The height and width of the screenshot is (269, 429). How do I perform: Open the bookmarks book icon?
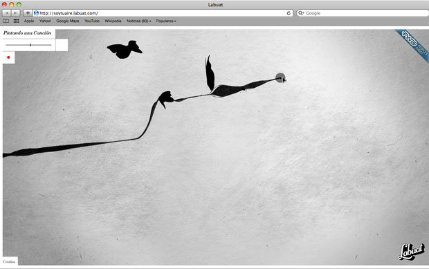click(6, 21)
